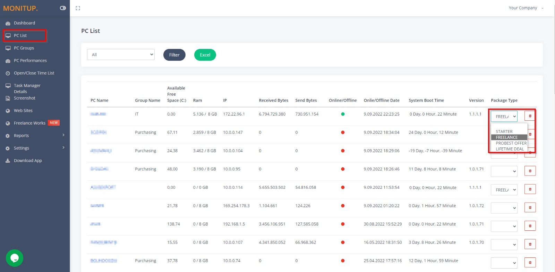Click the Web Sites globe icon
Viewport: 555px width, 272px height.
(8, 111)
